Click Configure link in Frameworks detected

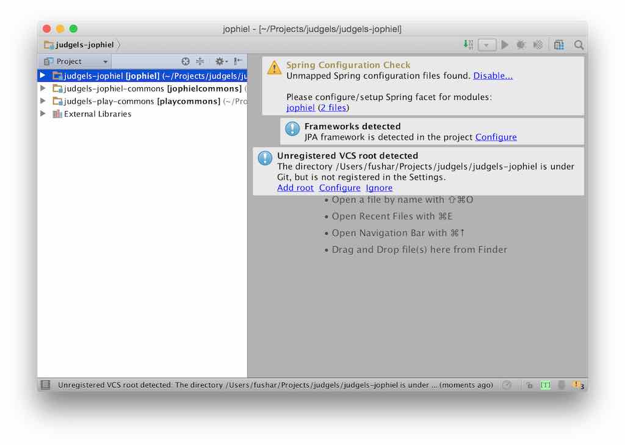click(496, 137)
